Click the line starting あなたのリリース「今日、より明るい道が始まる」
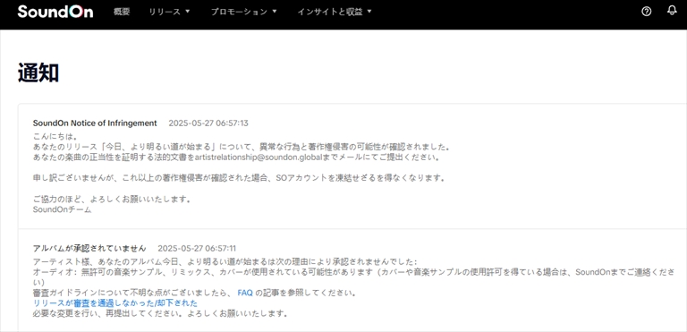Screen dimensions: 687x332 coord(242,147)
